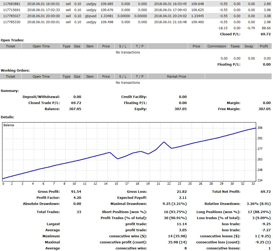Click the 306 y-axis label on chart

tap(260, 128)
